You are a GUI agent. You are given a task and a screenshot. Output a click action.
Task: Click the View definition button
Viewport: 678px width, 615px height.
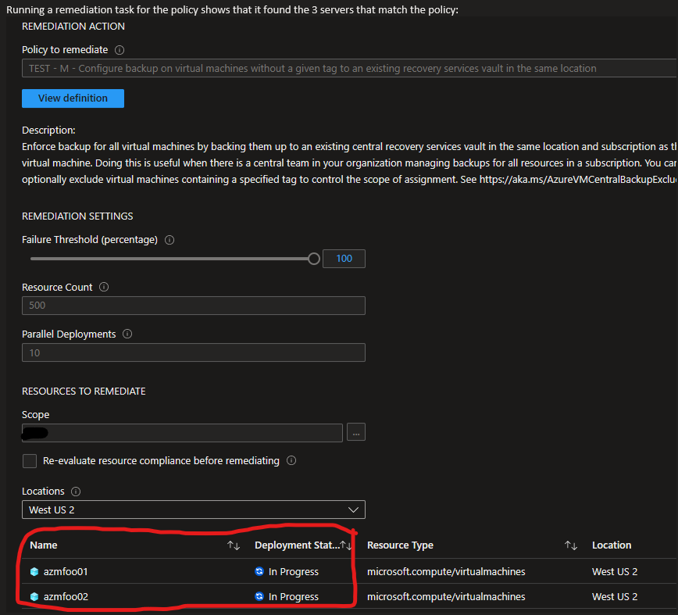(x=73, y=98)
